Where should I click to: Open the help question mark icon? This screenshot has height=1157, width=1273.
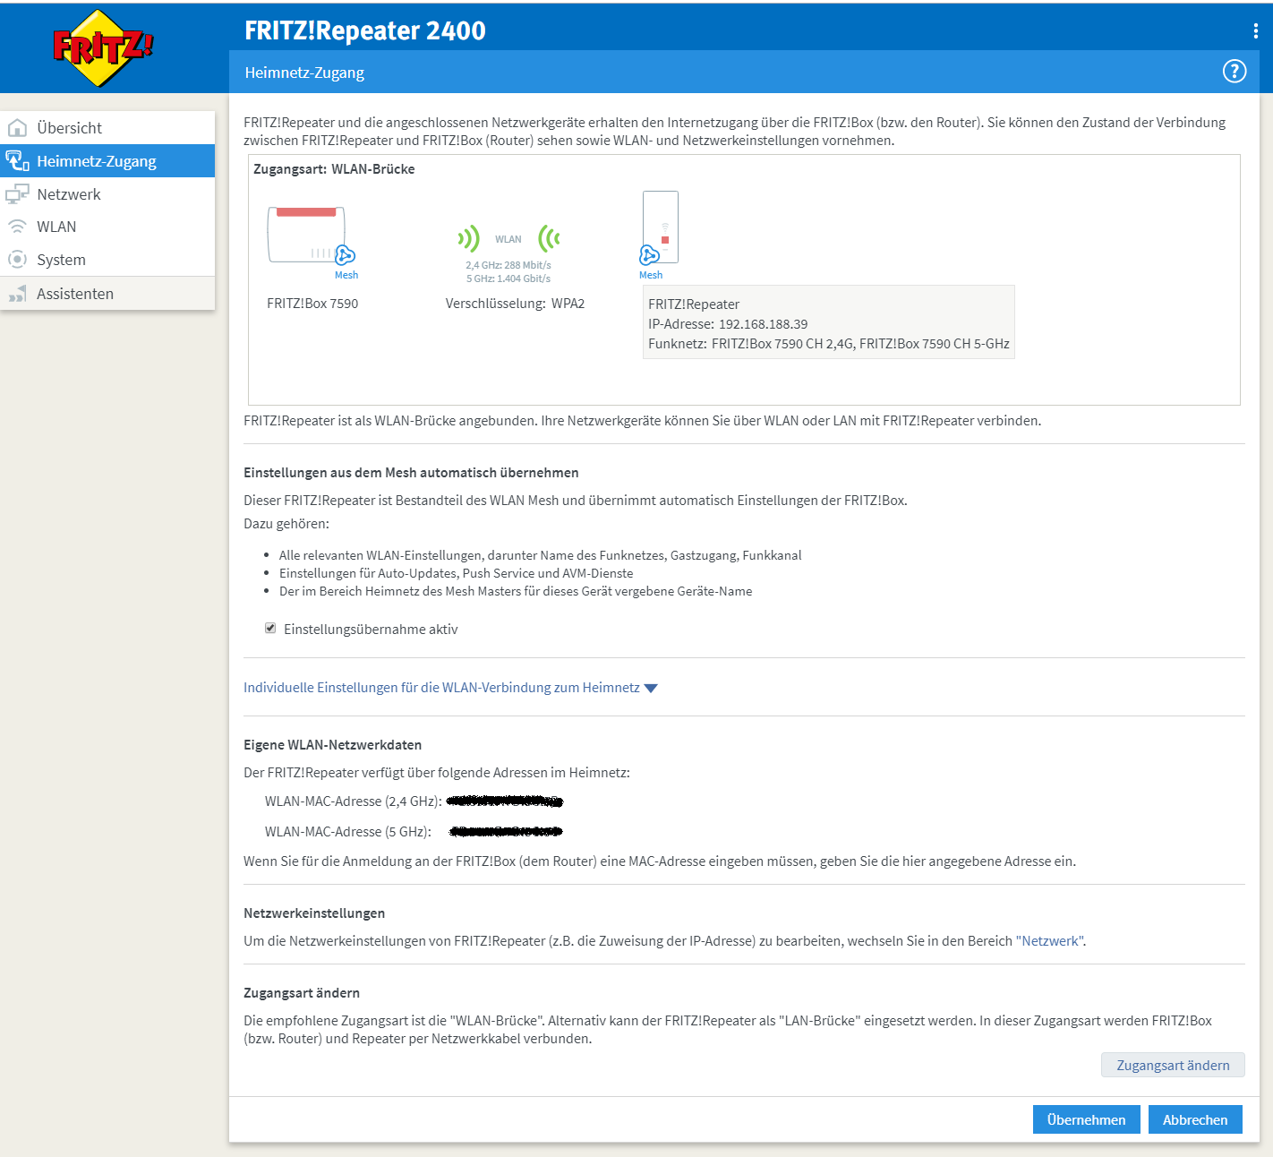1235,72
